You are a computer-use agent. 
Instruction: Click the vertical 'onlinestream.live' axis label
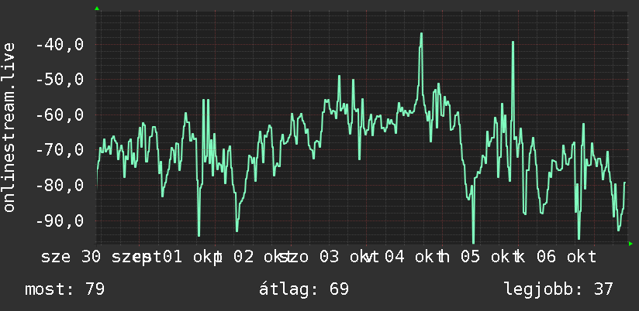(x=9, y=127)
